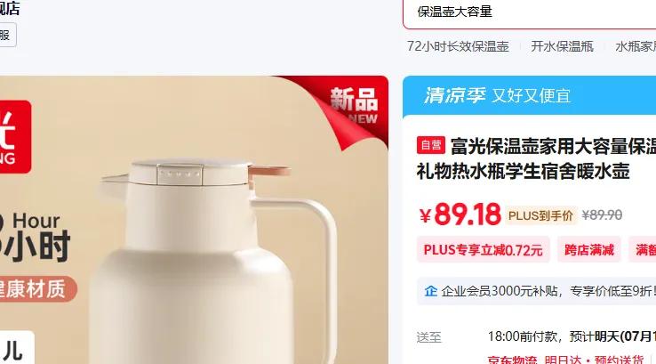Open the 企业会员3000元补贴 offer banner
656x364 pixels.
point(536,291)
